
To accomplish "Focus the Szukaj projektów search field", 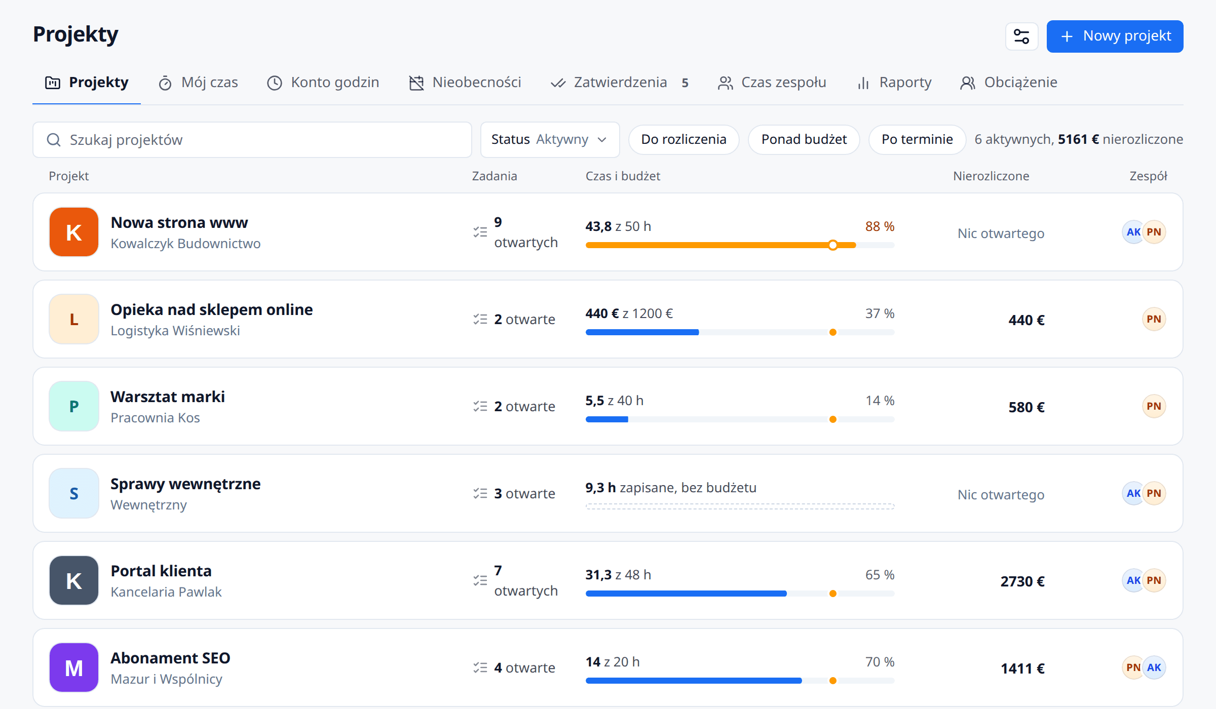I will (x=252, y=140).
